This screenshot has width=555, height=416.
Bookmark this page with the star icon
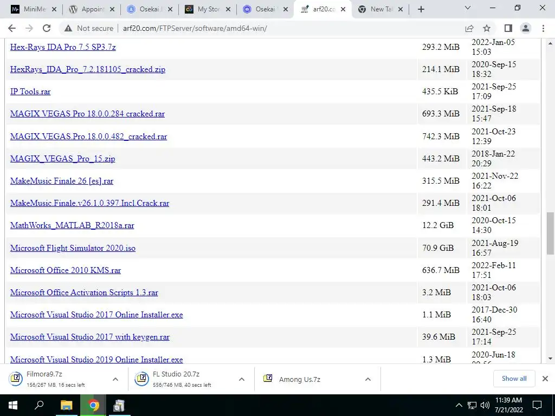tap(487, 28)
